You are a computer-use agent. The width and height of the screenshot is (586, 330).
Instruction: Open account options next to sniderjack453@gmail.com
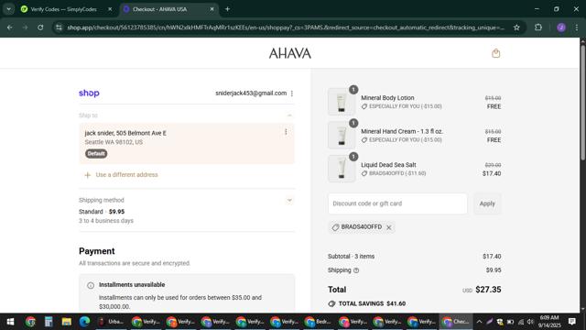click(x=292, y=93)
